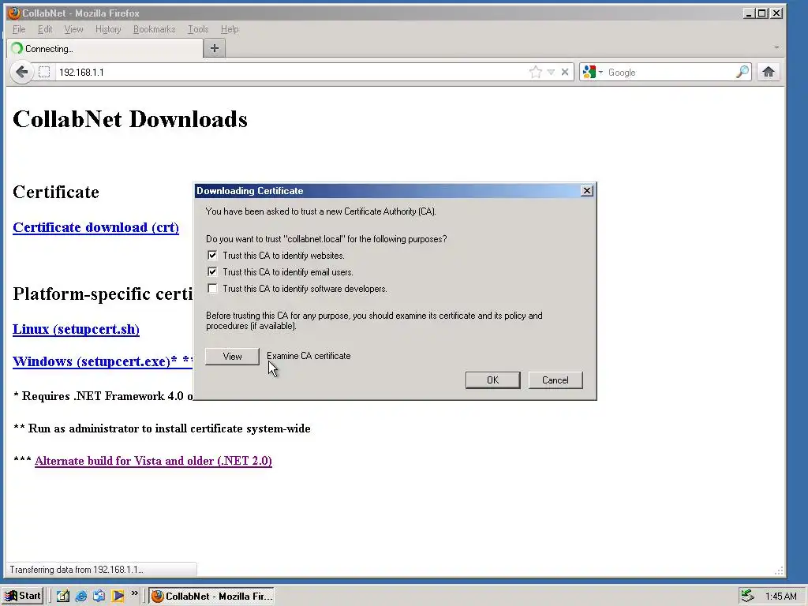
Task: Open the File menu
Action: (19, 29)
